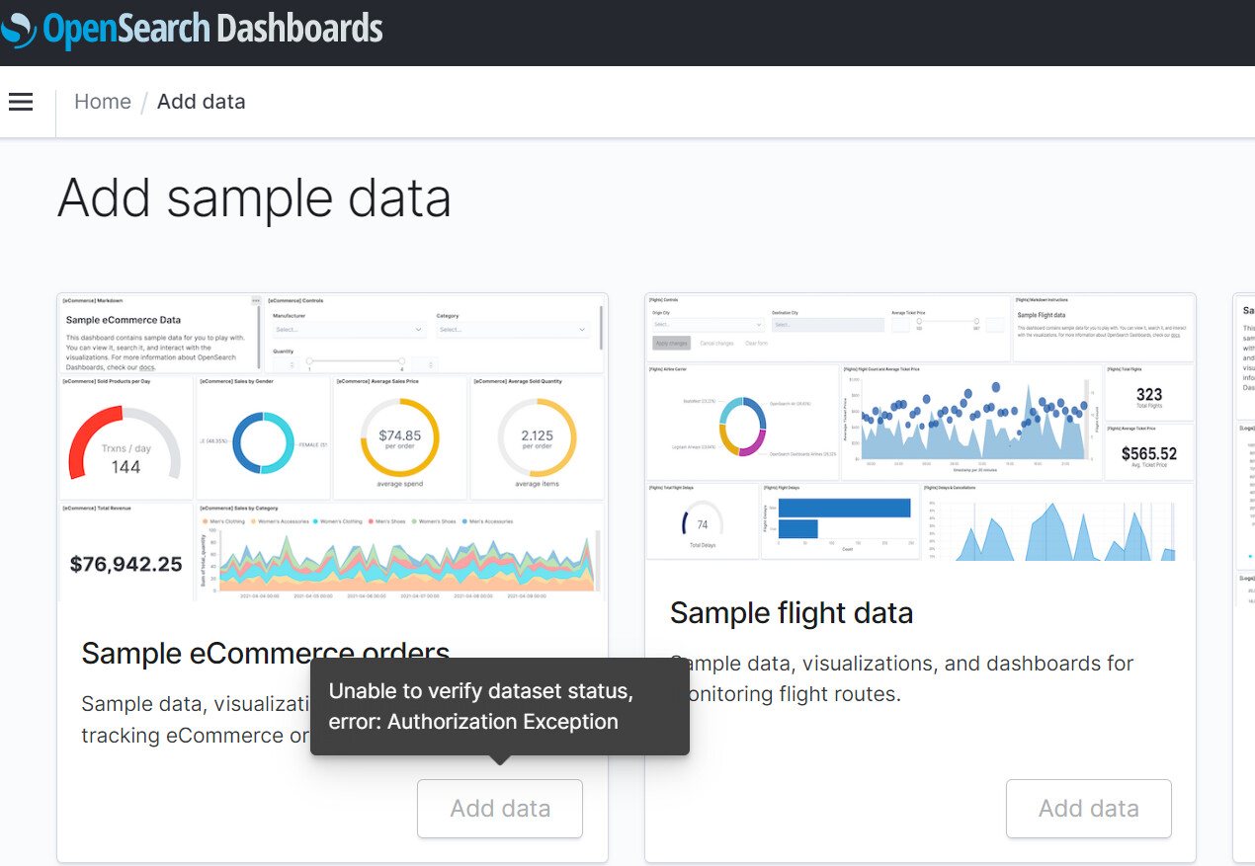Click the OpenSearch Dashboards logo
Screen dimensions: 1255x866
pyautogui.click(x=192, y=29)
